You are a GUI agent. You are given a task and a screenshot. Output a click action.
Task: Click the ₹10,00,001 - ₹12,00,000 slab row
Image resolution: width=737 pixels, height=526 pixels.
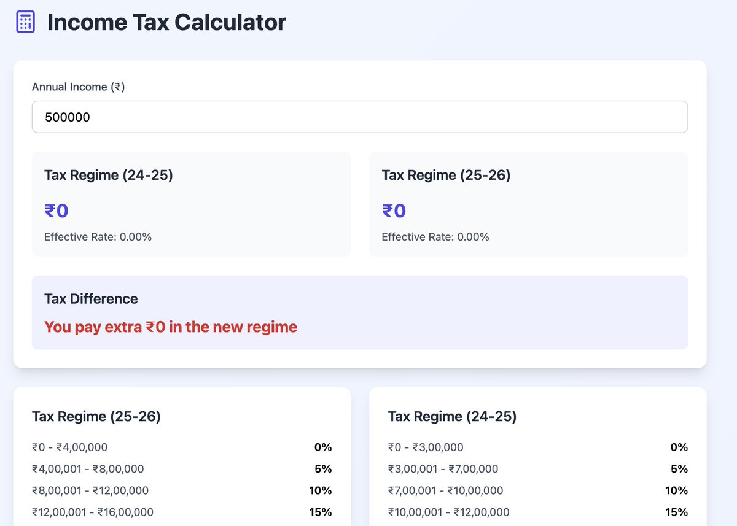(x=538, y=512)
